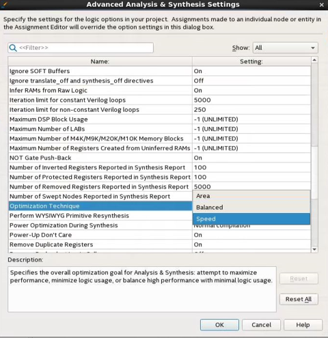The width and height of the screenshot is (328, 338).
Task: Click the scroll up arrow of settings list
Action: 314,60
